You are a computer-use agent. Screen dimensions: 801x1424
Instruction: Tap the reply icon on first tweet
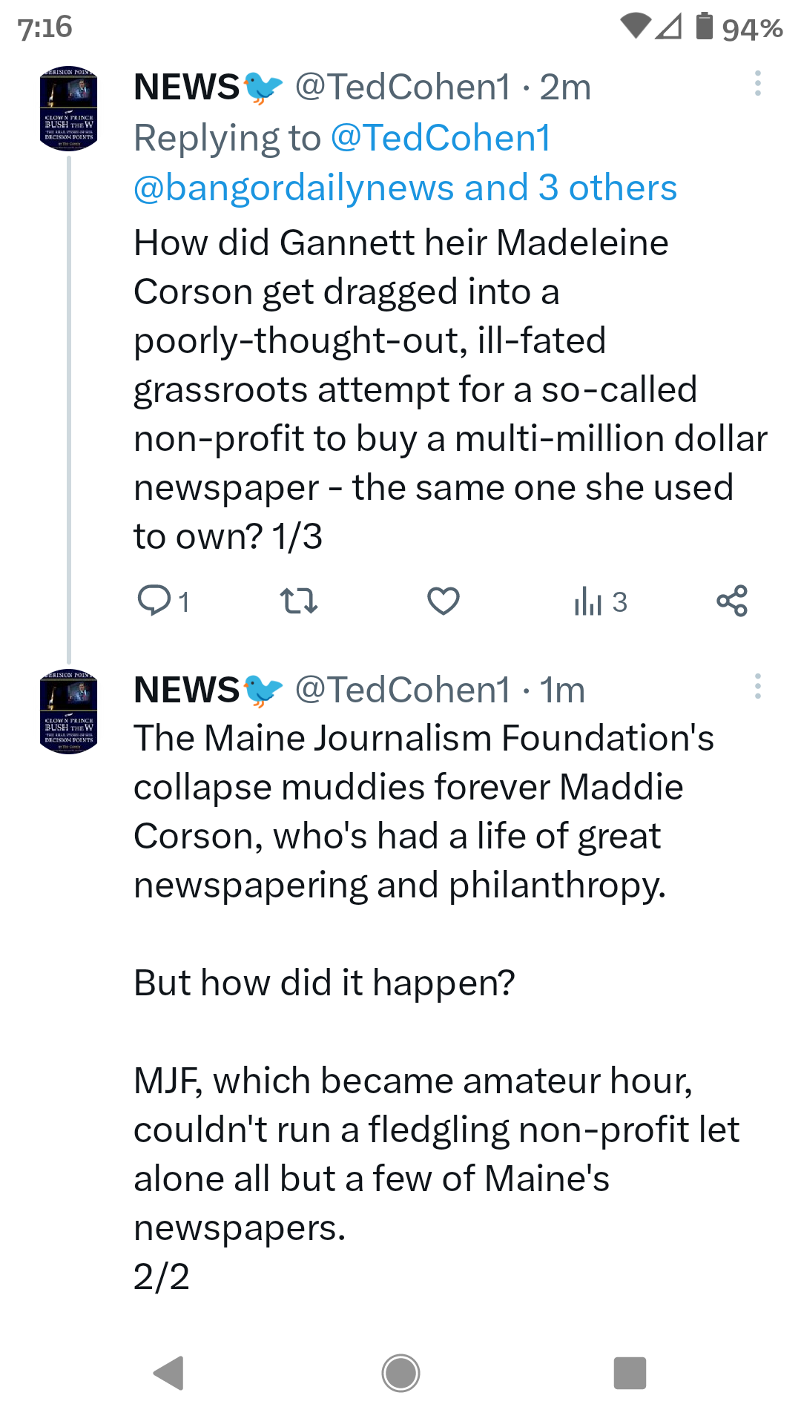pos(154,601)
